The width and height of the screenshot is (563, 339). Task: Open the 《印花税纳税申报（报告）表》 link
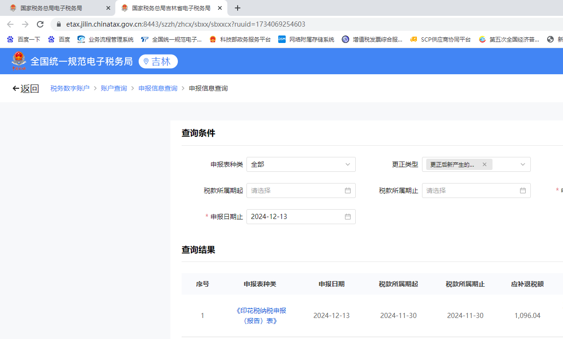[x=261, y=316]
